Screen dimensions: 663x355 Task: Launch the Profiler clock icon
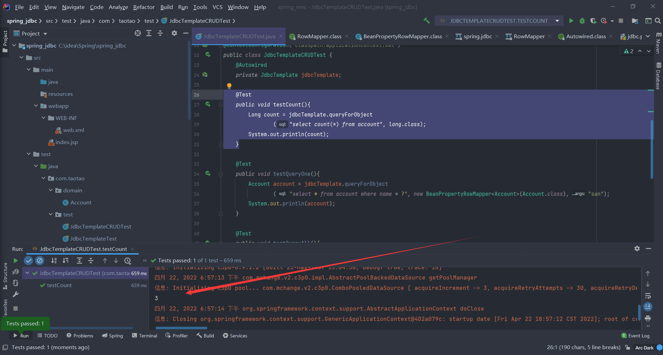(605, 21)
